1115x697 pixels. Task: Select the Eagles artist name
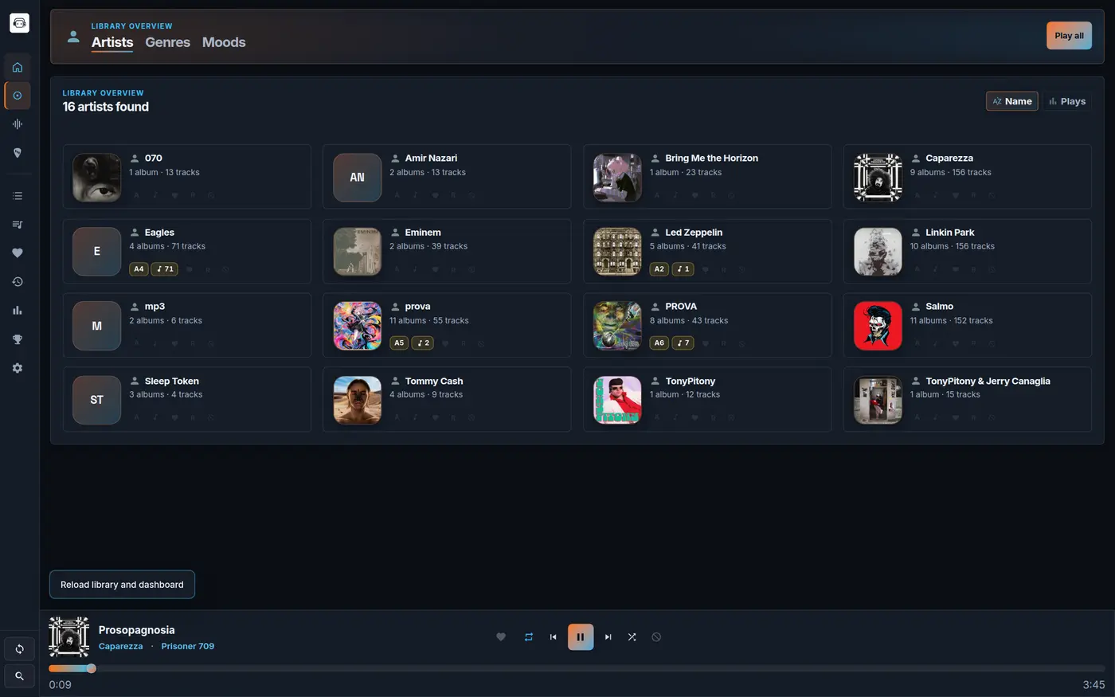click(x=159, y=233)
